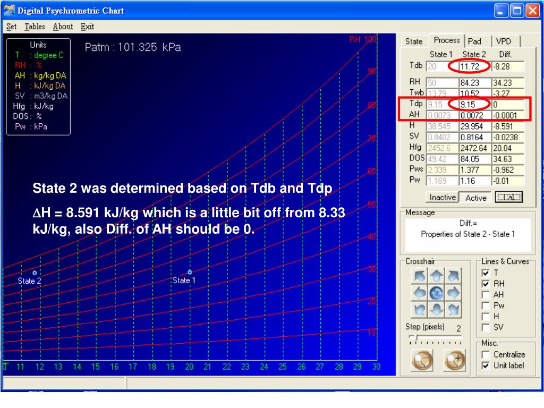Click the Diff. H value -8.591
544x408 pixels.
(508, 126)
